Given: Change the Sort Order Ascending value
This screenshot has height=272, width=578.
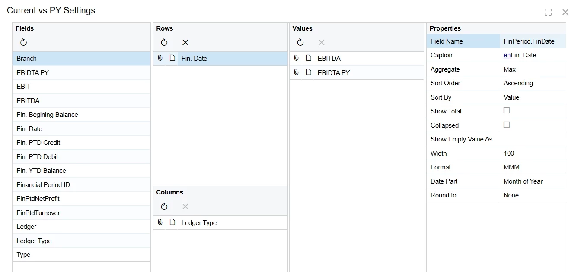Looking at the screenshot, I should tap(533, 83).
